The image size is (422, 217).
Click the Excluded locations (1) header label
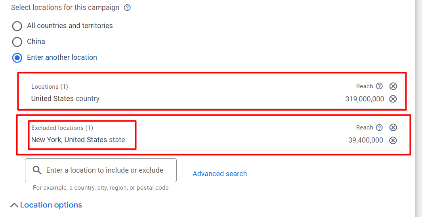pyautogui.click(x=62, y=128)
